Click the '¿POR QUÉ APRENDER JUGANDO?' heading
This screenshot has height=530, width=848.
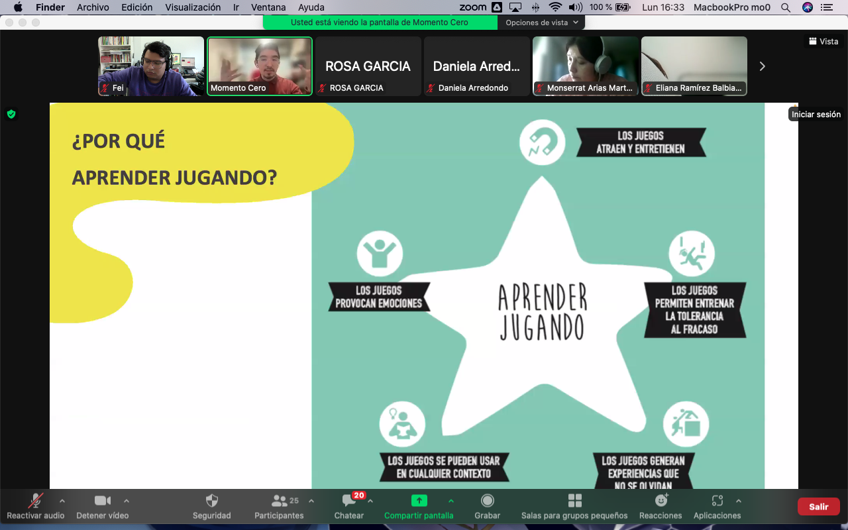point(174,159)
